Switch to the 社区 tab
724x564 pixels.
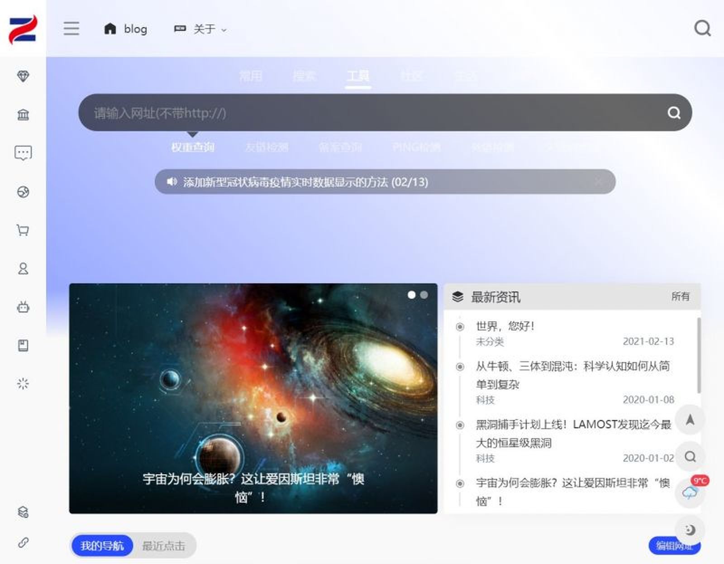tap(411, 76)
